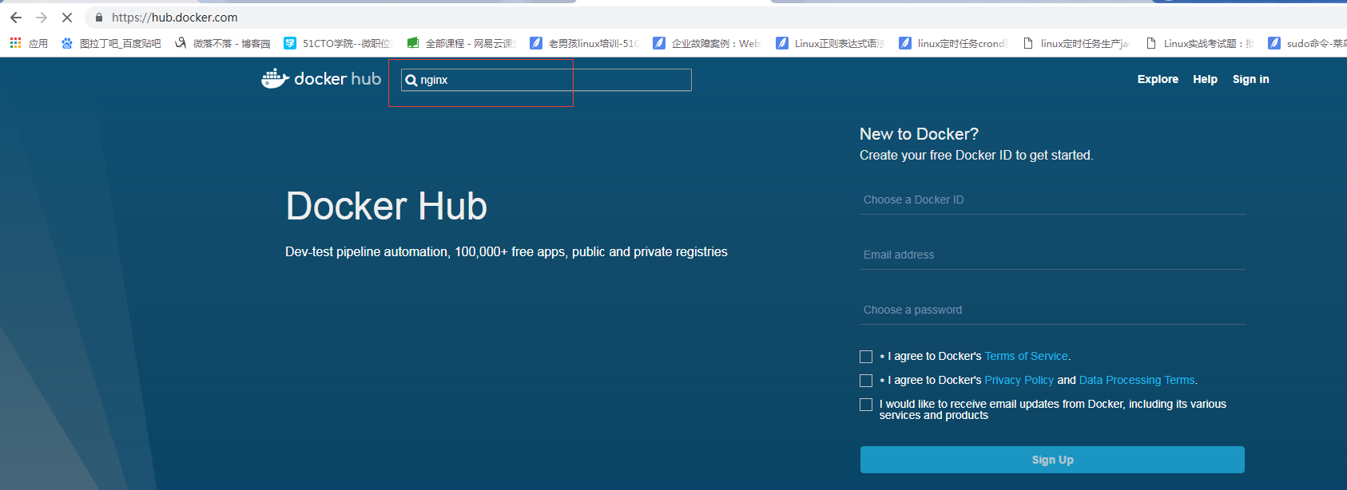Open the Terms of Service link

coord(1026,356)
